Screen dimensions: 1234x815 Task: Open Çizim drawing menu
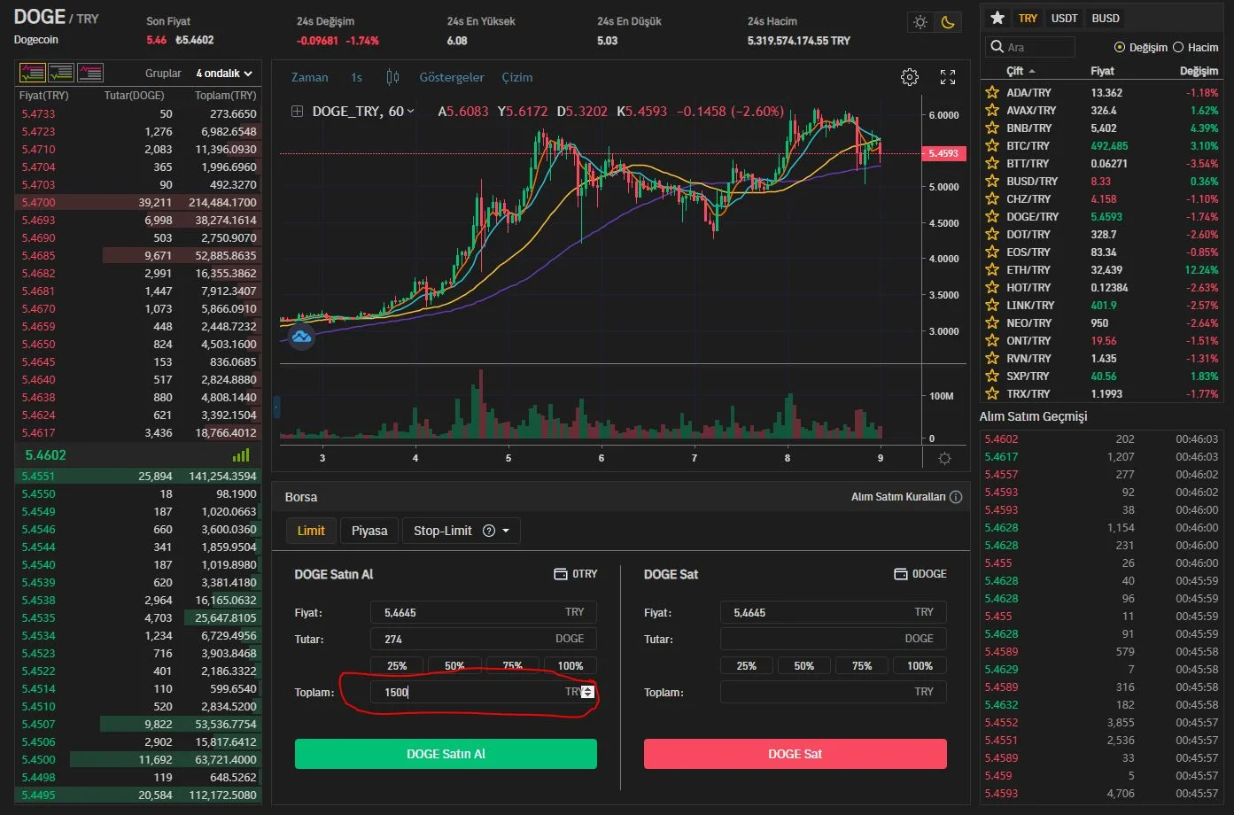click(x=517, y=77)
